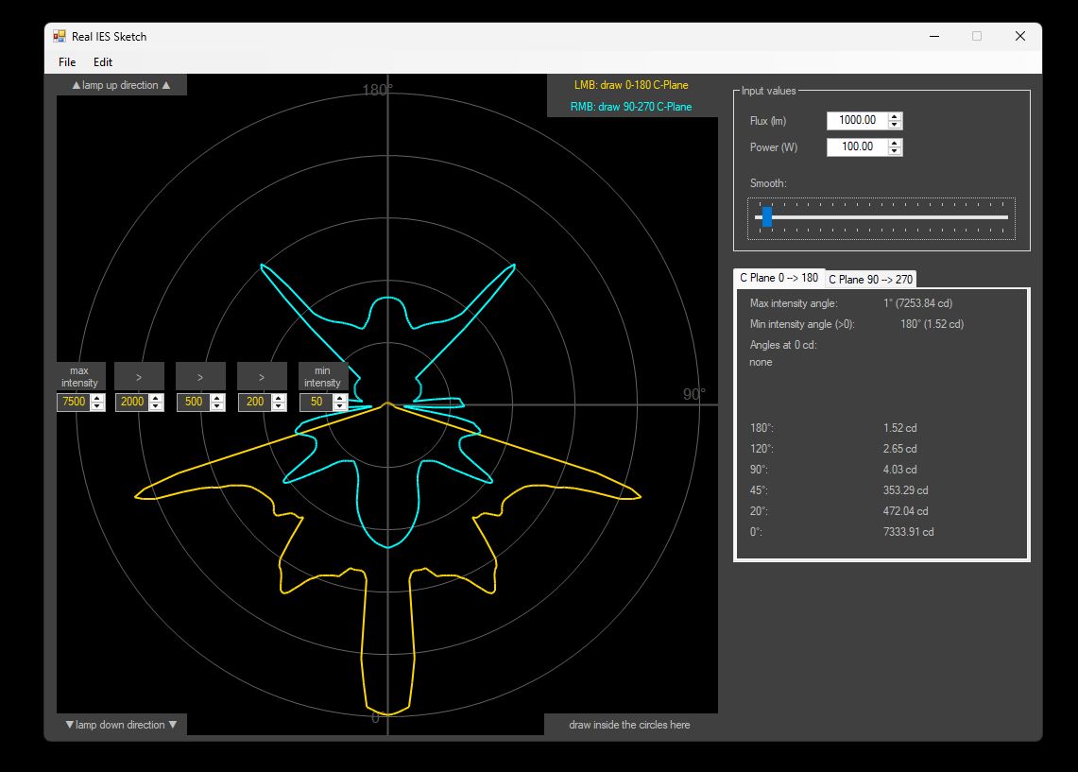
Task: Click the 2000 intensity ring field
Action: tap(132, 403)
